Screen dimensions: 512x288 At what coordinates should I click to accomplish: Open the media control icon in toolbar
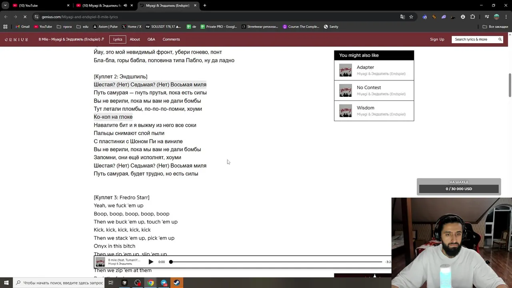486,17
